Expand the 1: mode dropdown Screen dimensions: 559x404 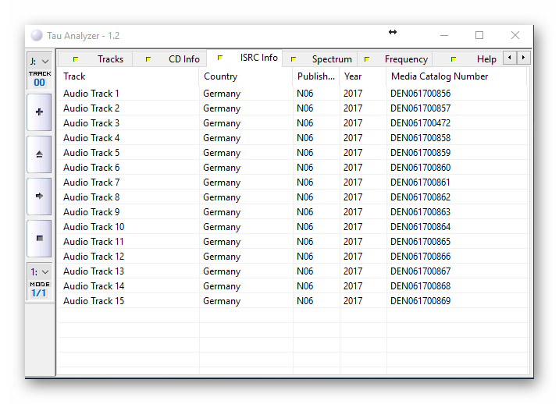[39, 271]
